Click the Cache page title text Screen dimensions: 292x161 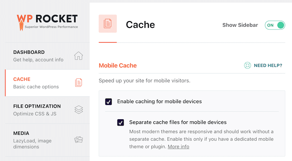pyautogui.click(x=141, y=25)
